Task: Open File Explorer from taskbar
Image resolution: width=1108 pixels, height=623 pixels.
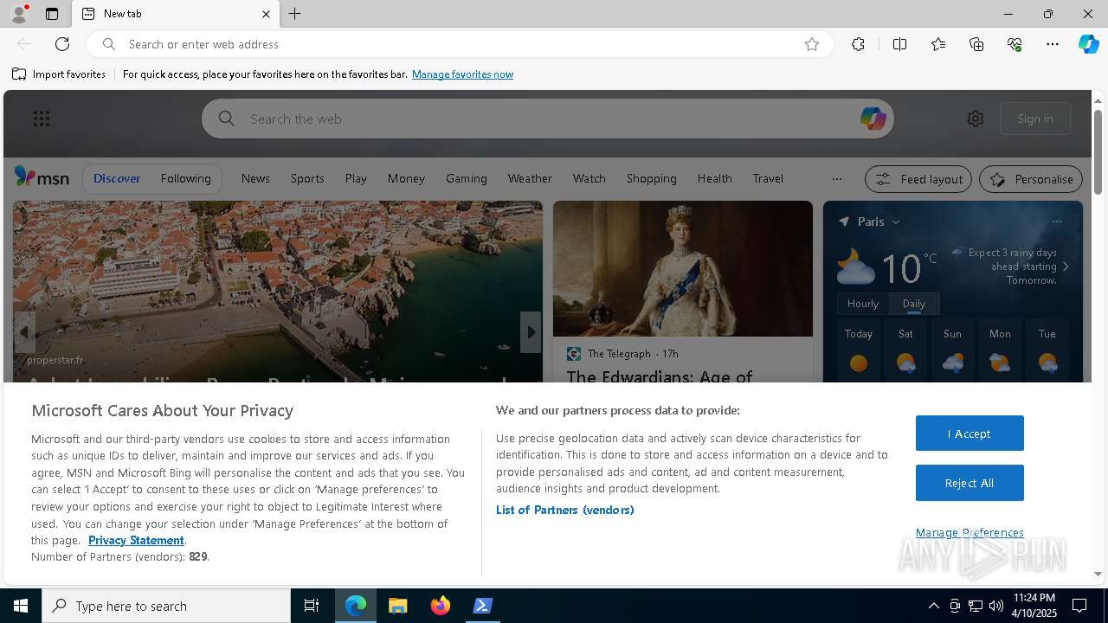Action: tap(398, 606)
